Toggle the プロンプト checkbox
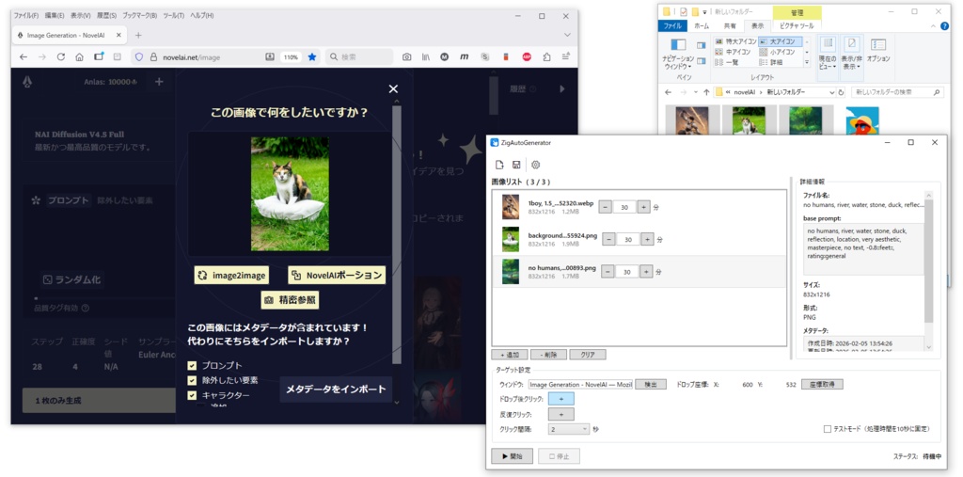This screenshot has height=477, width=963. 192,366
